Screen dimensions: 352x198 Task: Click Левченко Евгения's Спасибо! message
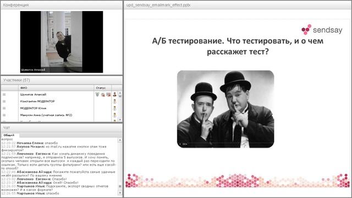[x=59, y=179]
